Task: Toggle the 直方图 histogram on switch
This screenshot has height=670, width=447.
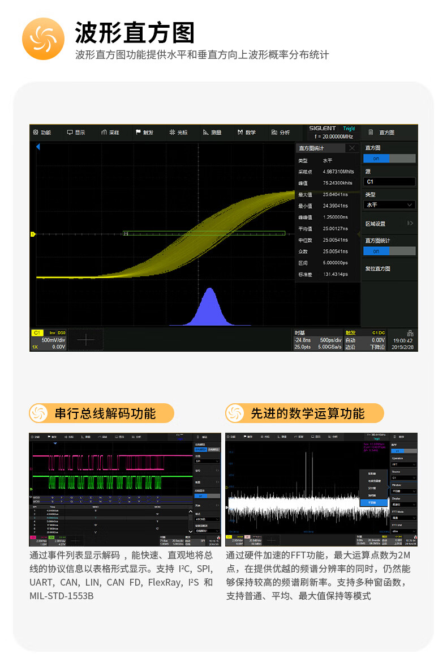Action: [389, 159]
